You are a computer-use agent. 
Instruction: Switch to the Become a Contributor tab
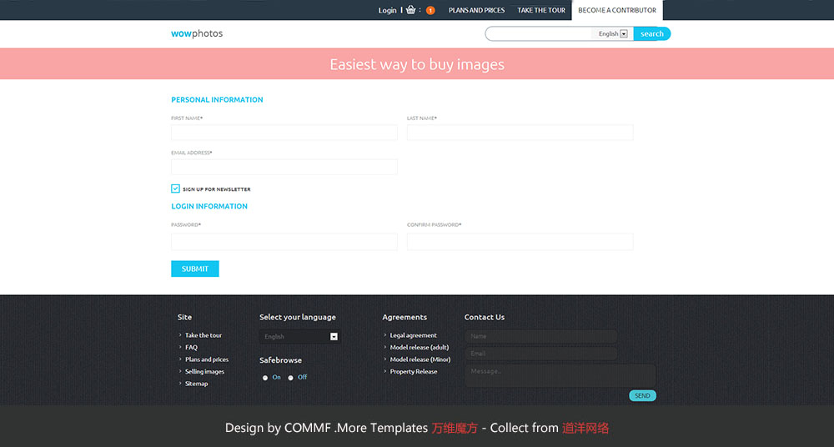click(617, 10)
